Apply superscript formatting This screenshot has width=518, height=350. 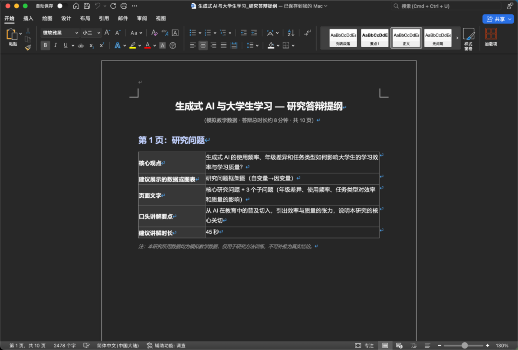click(102, 45)
